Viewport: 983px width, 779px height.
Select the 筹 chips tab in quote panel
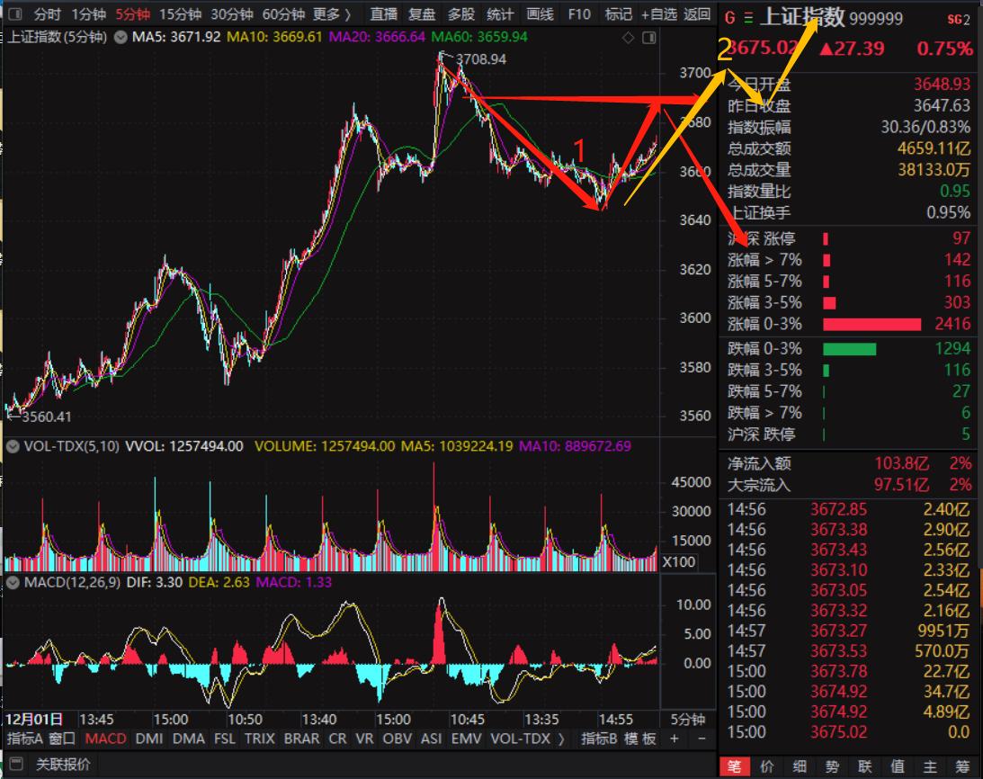coord(963,766)
